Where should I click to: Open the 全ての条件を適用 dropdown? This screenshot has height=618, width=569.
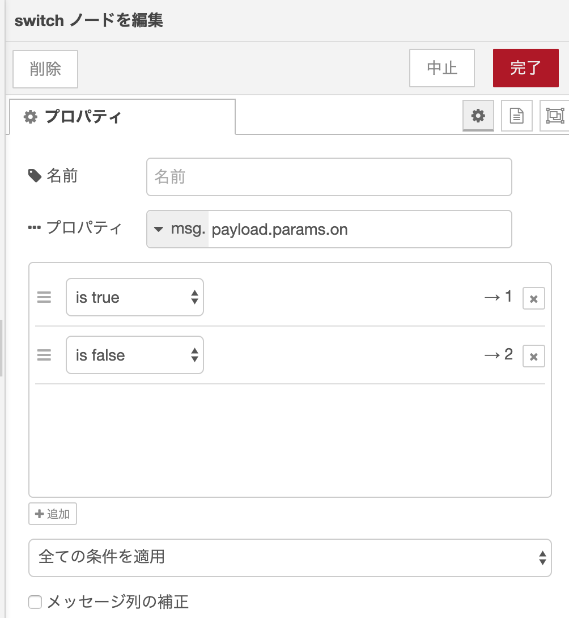click(x=290, y=558)
